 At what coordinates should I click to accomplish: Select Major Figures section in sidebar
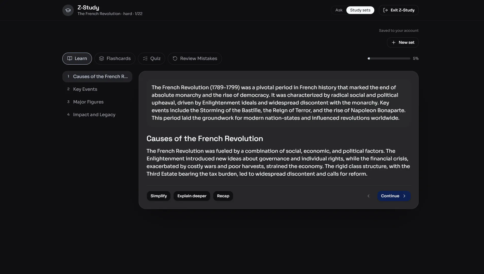coord(97,102)
